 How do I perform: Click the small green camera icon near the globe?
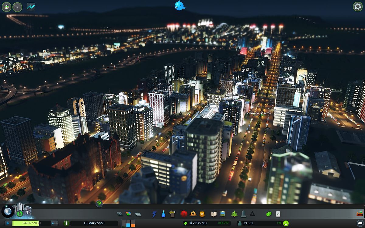pos(20,213)
